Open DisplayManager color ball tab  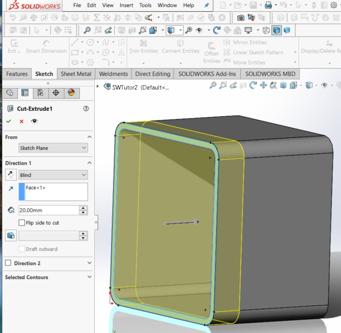pos(71,93)
